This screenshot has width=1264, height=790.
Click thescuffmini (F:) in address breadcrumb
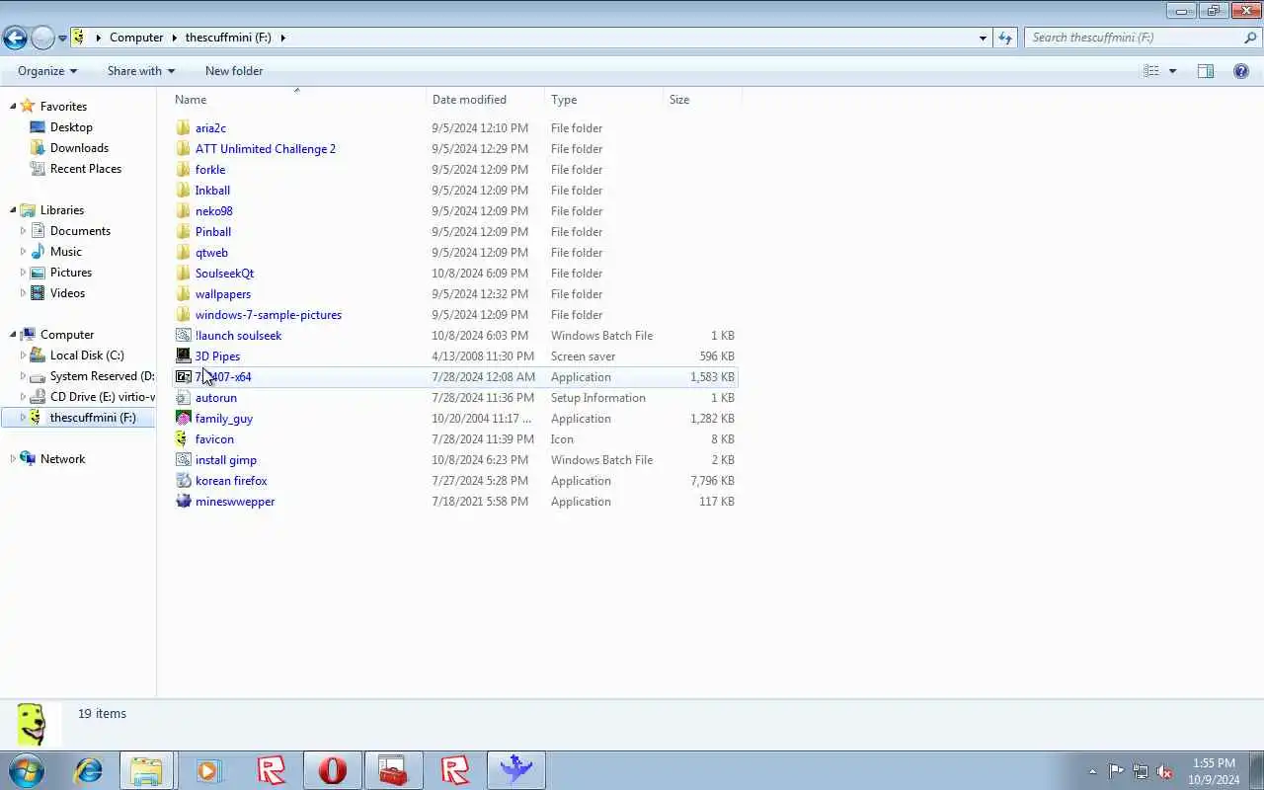[228, 38]
